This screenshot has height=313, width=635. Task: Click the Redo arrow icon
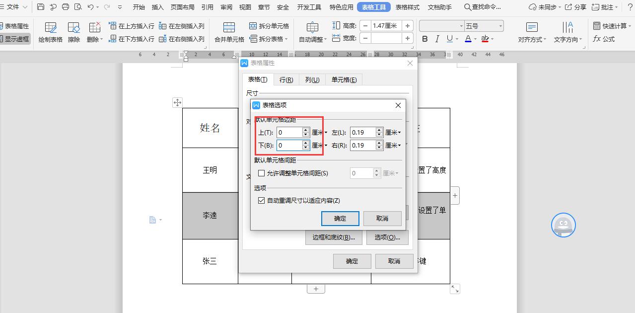tap(107, 7)
